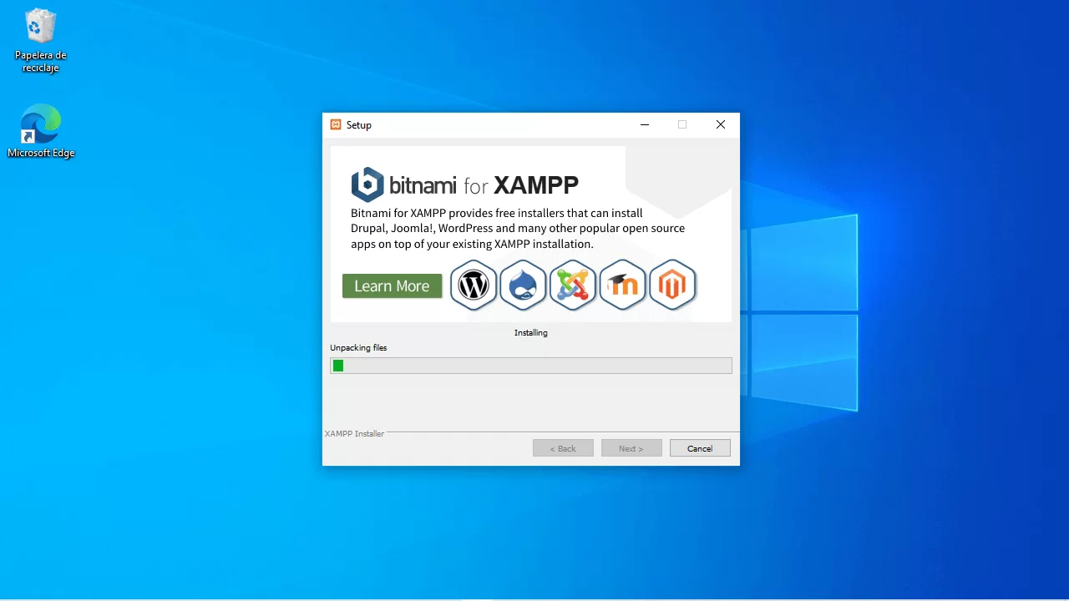Click the Bitnami logo icon
Viewport: 1069px width, 601px height.
367,184
